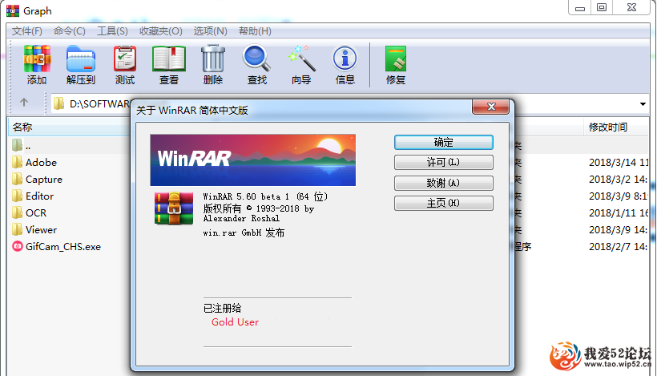Click the 修复 (Repair) toolbar icon
Image resolution: width=657 pixels, height=376 pixels.
pyautogui.click(x=396, y=59)
